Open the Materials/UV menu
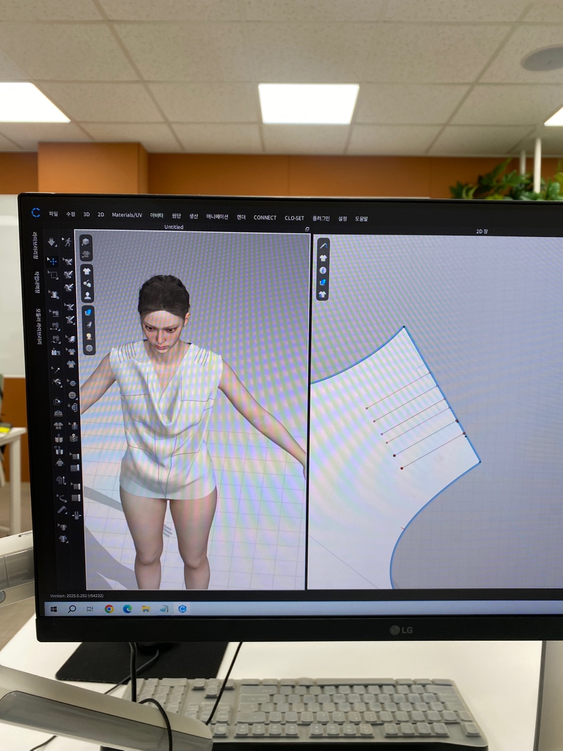 click(x=127, y=215)
